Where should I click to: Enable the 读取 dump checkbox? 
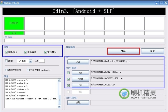6,61
